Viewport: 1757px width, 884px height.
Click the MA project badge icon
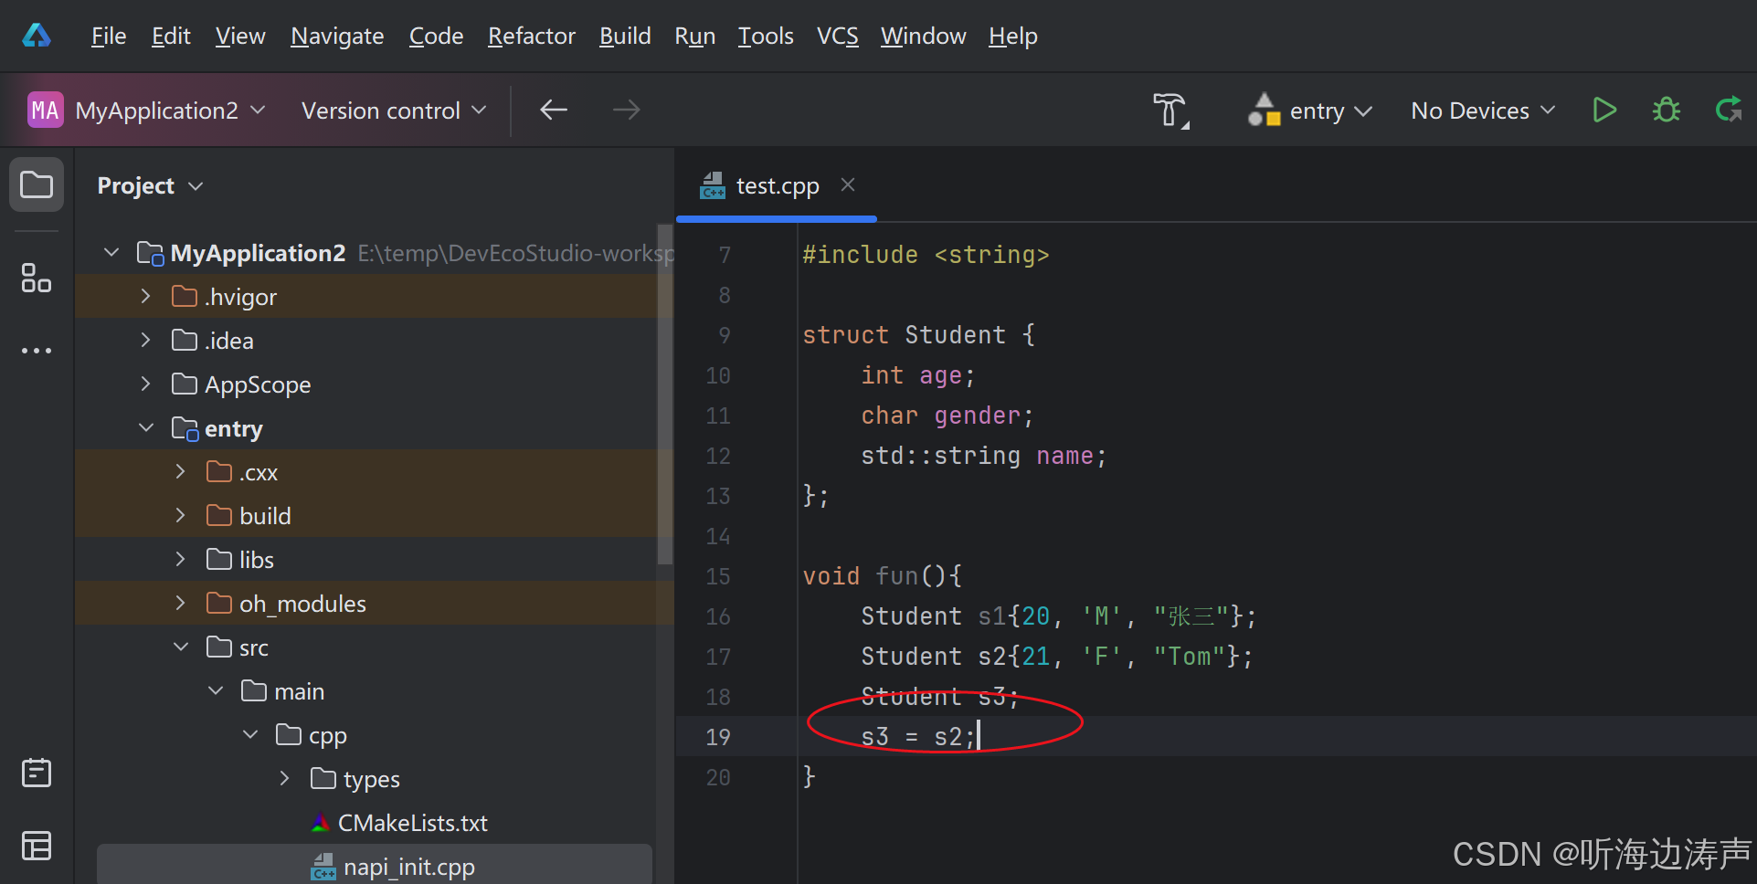click(45, 110)
